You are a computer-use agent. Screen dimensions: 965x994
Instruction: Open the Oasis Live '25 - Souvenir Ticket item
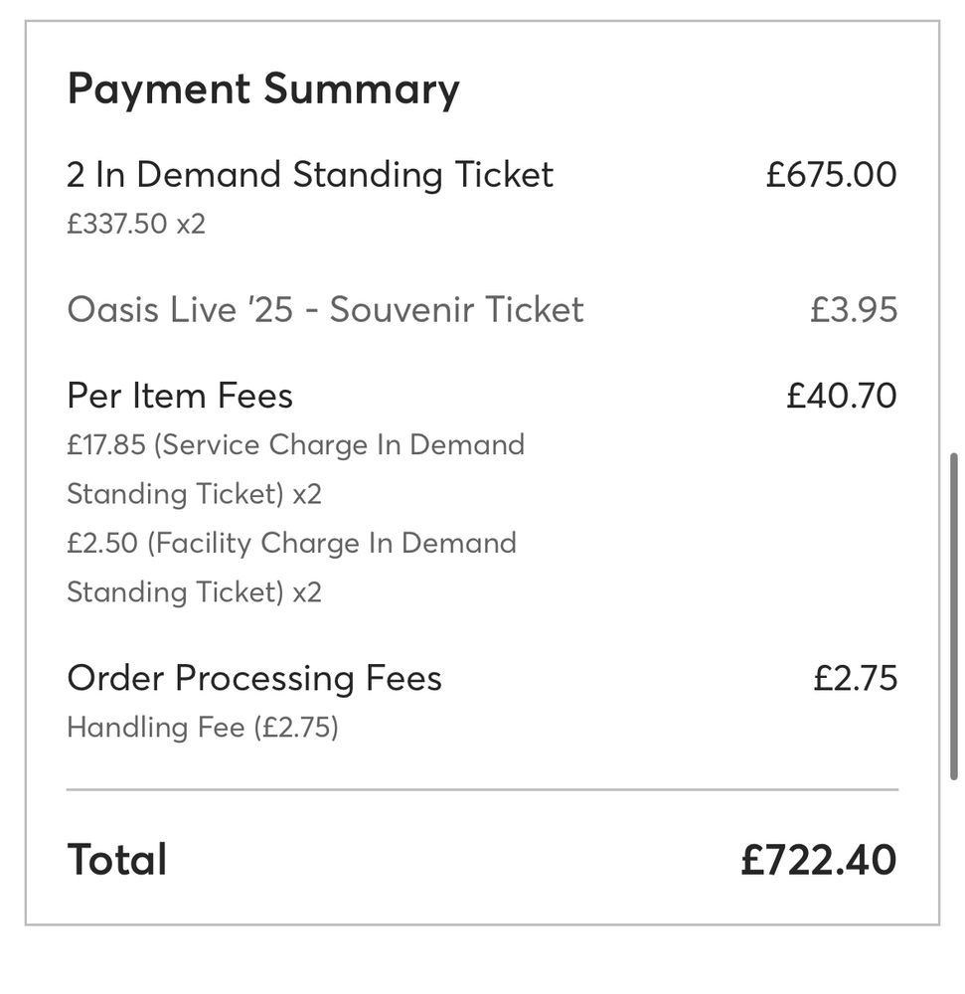(x=325, y=310)
